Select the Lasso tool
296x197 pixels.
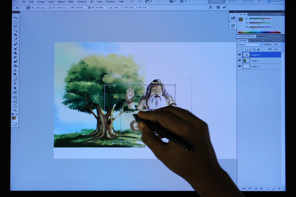[16, 26]
